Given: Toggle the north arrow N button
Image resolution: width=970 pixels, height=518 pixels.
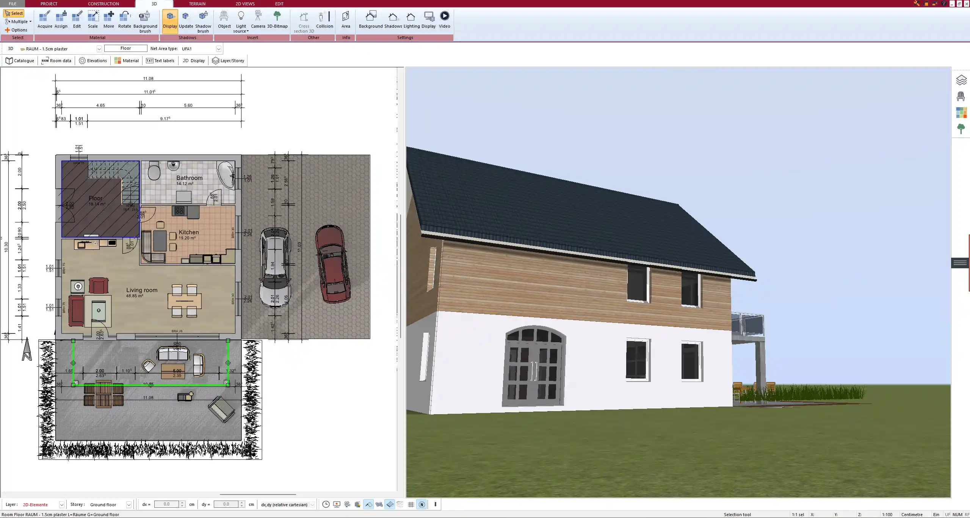Looking at the screenshot, I should click(422, 504).
